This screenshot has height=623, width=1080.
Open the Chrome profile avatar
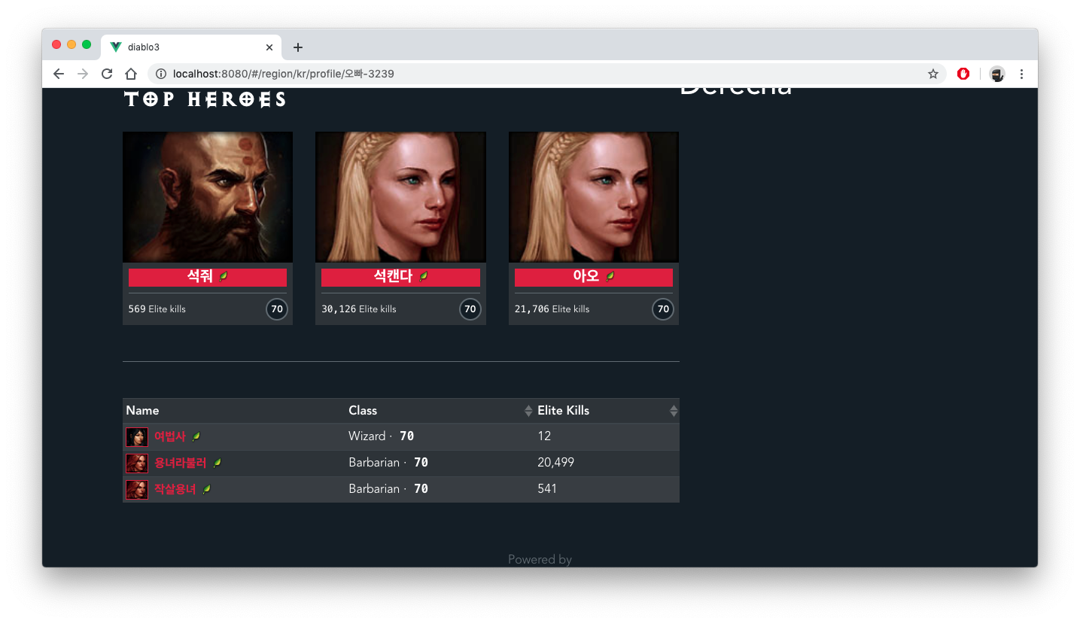tap(997, 74)
